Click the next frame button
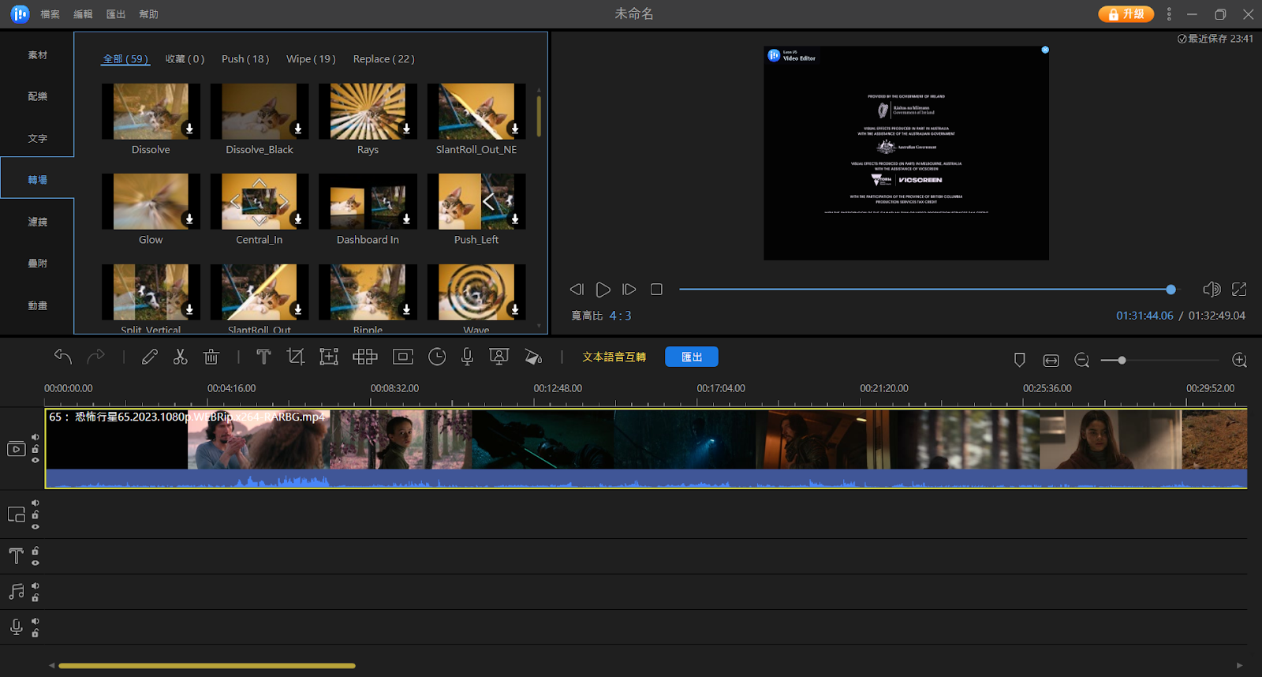 (x=629, y=290)
